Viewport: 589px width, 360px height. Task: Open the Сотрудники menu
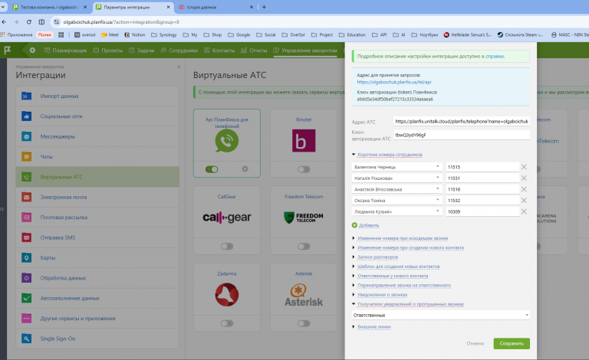(179, 51)
